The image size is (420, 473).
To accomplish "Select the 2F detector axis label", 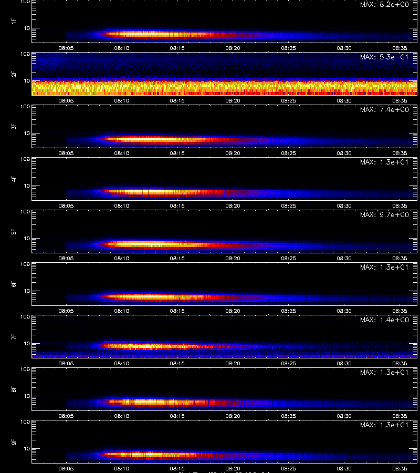I will (14, 74).
